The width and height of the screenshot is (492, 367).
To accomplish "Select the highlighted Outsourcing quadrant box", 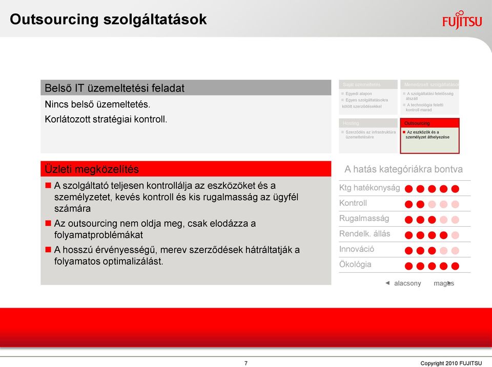I will point(429,136).
